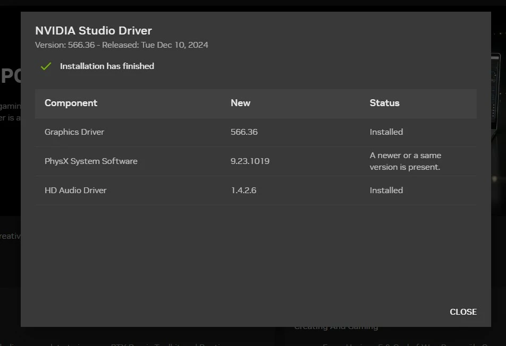The width and height of the screenshot is (506, 346).
Task: Click the HD Audio Driver 'Installed' status
Action: (386, 191)
